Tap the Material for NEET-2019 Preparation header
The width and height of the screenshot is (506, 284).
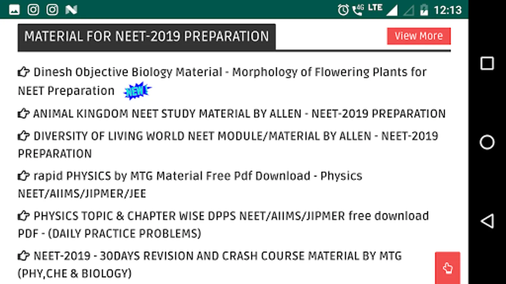click(146, 37)
